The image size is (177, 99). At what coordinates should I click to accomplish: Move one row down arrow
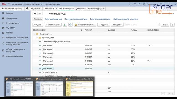coord(170,94)
